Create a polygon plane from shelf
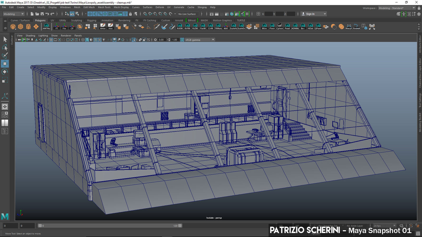This screenshot has width=422, height=237. coord(36,27)
